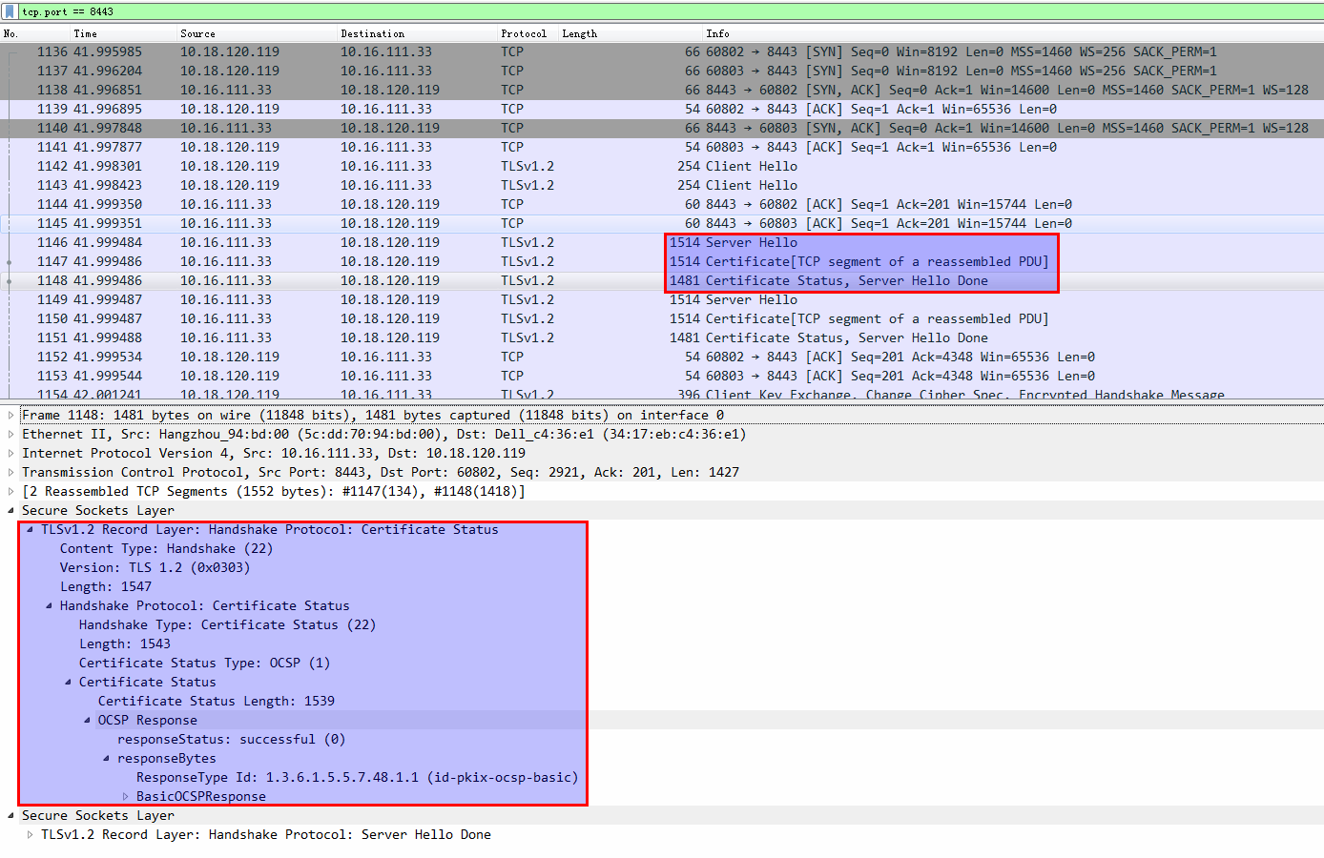The image size is (1324, 858).
Task: Sort packets by No. column header
Action: tap(35, 33)
